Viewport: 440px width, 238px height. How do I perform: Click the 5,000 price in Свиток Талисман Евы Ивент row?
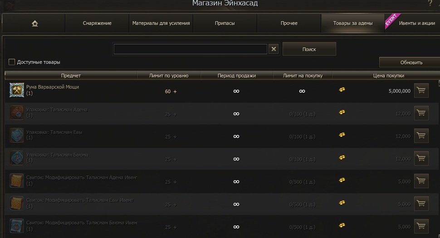point(404,204)
